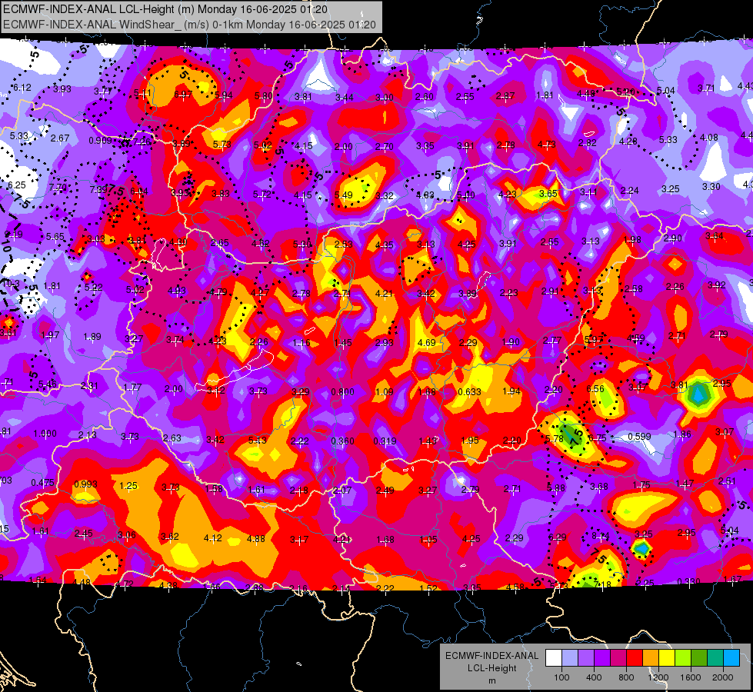Click the wind shear value 3.62
Viewport: 753px width, 692px height.
point(170,537)
